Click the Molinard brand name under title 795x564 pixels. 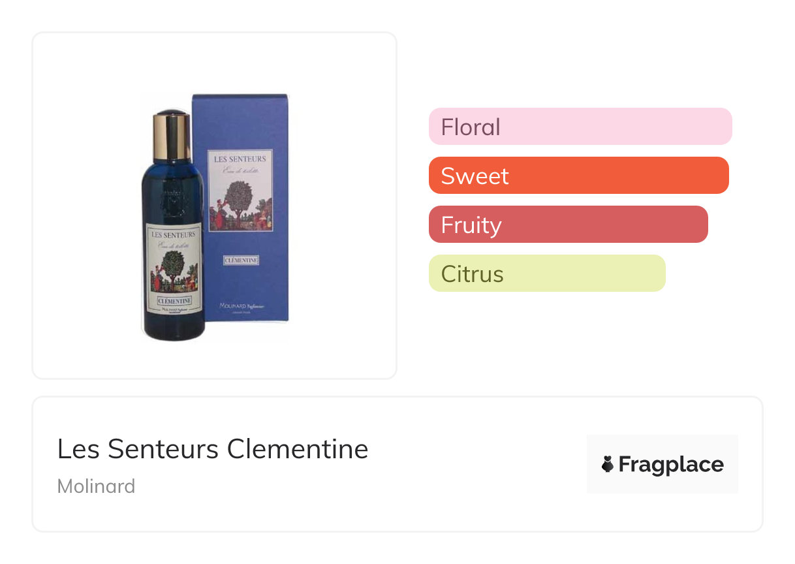pos(97,486)
